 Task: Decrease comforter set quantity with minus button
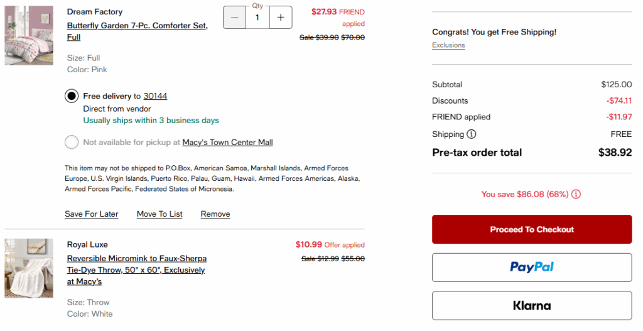coord(234,18)
